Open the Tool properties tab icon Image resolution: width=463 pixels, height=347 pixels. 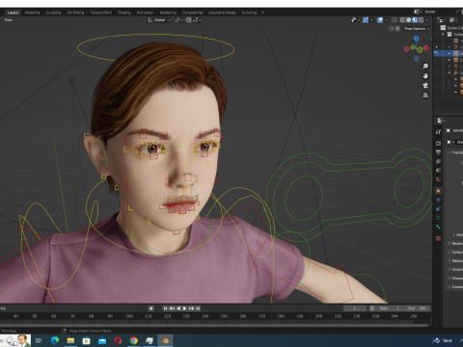tap(438, 132)
